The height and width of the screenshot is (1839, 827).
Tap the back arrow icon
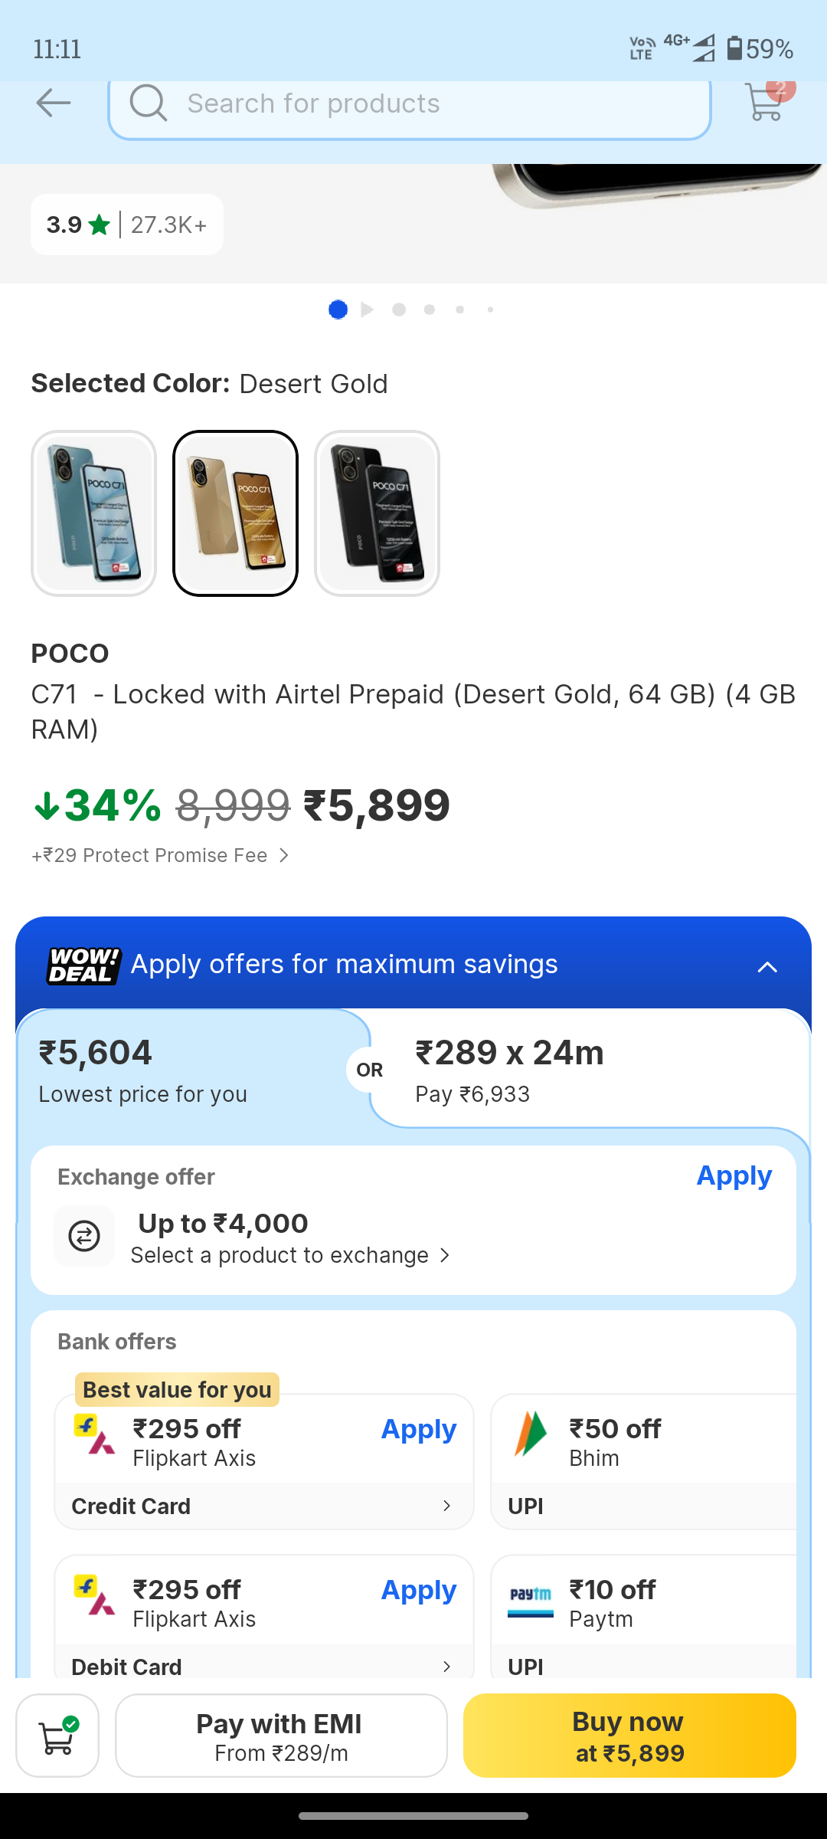pyautogui.click(x=54, y=103)
